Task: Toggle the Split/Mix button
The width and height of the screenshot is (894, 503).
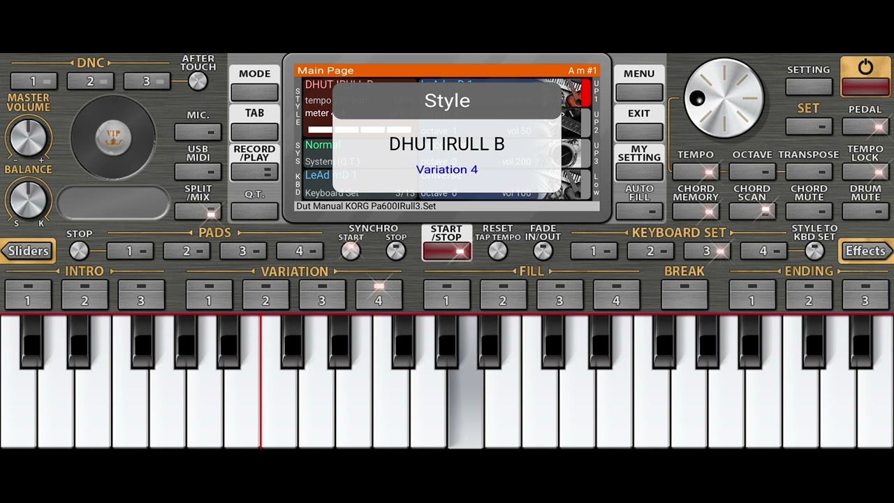Action: [x=198, y=211]
